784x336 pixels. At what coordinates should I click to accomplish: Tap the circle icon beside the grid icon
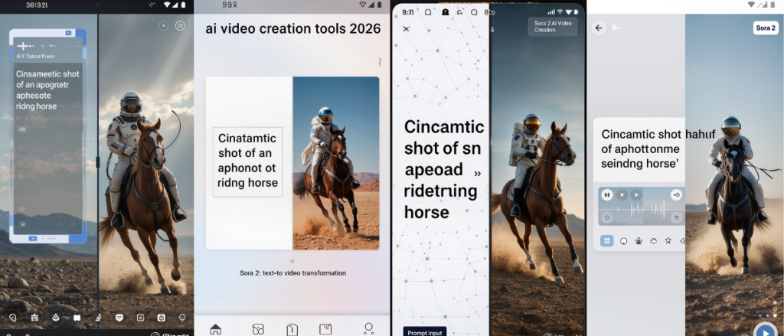click(623, 241)
